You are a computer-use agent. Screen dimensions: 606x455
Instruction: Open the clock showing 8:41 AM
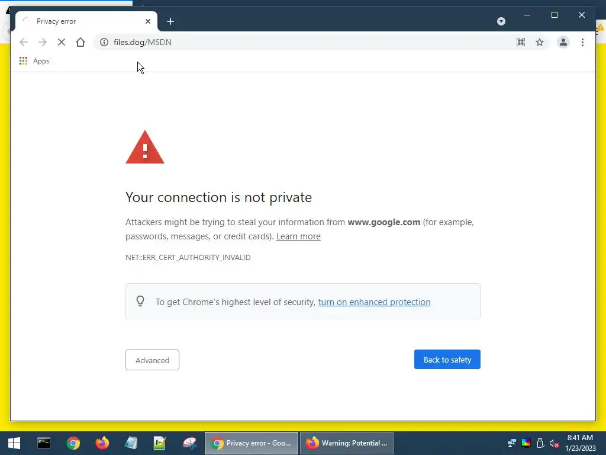click(x=580, y=443)
